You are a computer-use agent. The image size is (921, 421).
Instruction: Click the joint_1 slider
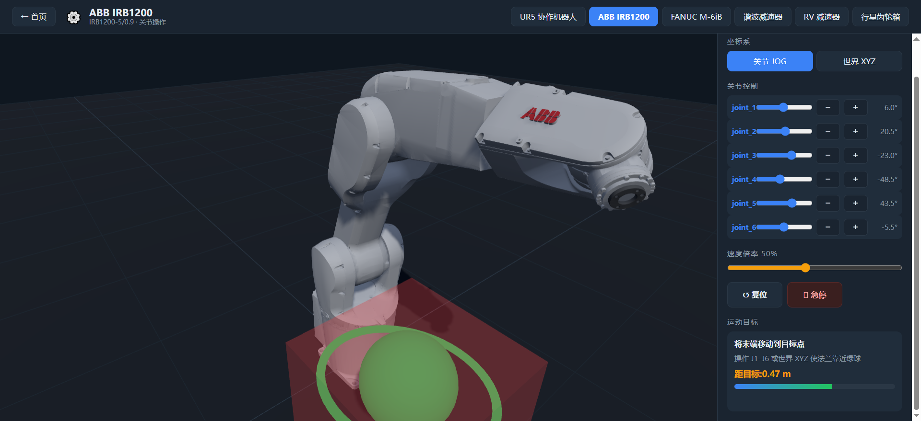[x=784, y=107]
